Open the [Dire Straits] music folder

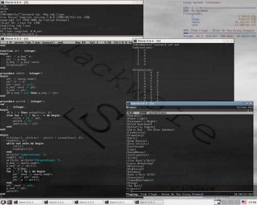138,143
